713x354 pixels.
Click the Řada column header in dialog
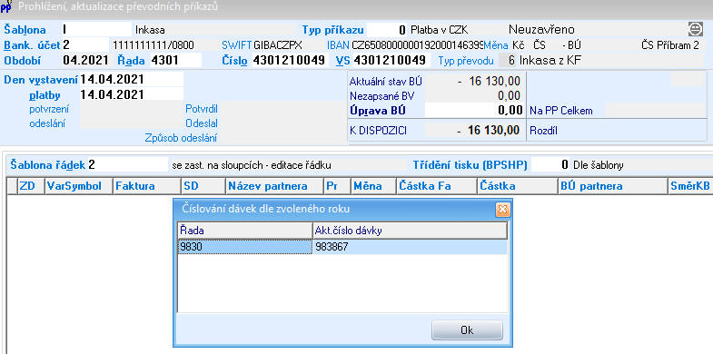pyautogui.click(x=245, y=231)
